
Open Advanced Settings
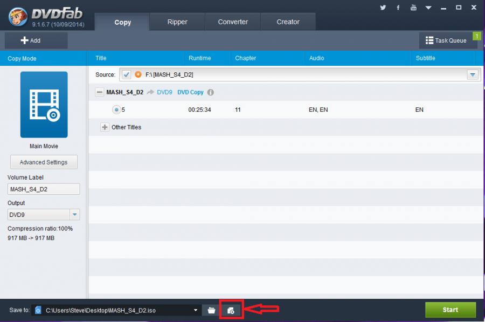pos(44,162)
